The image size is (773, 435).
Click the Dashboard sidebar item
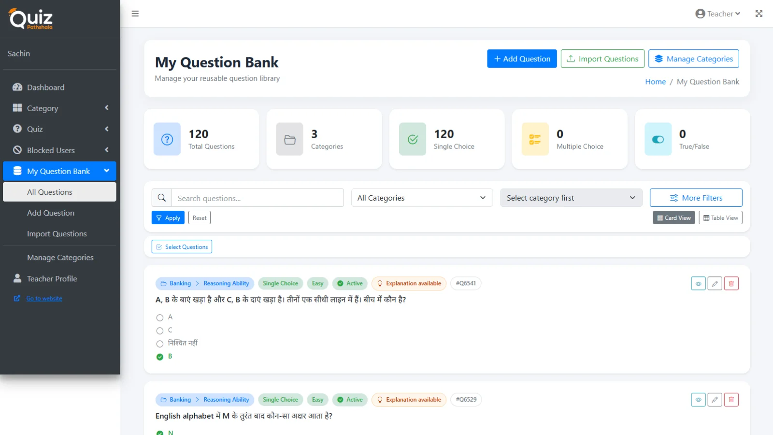pyautogui.click(x=59, y=87)
